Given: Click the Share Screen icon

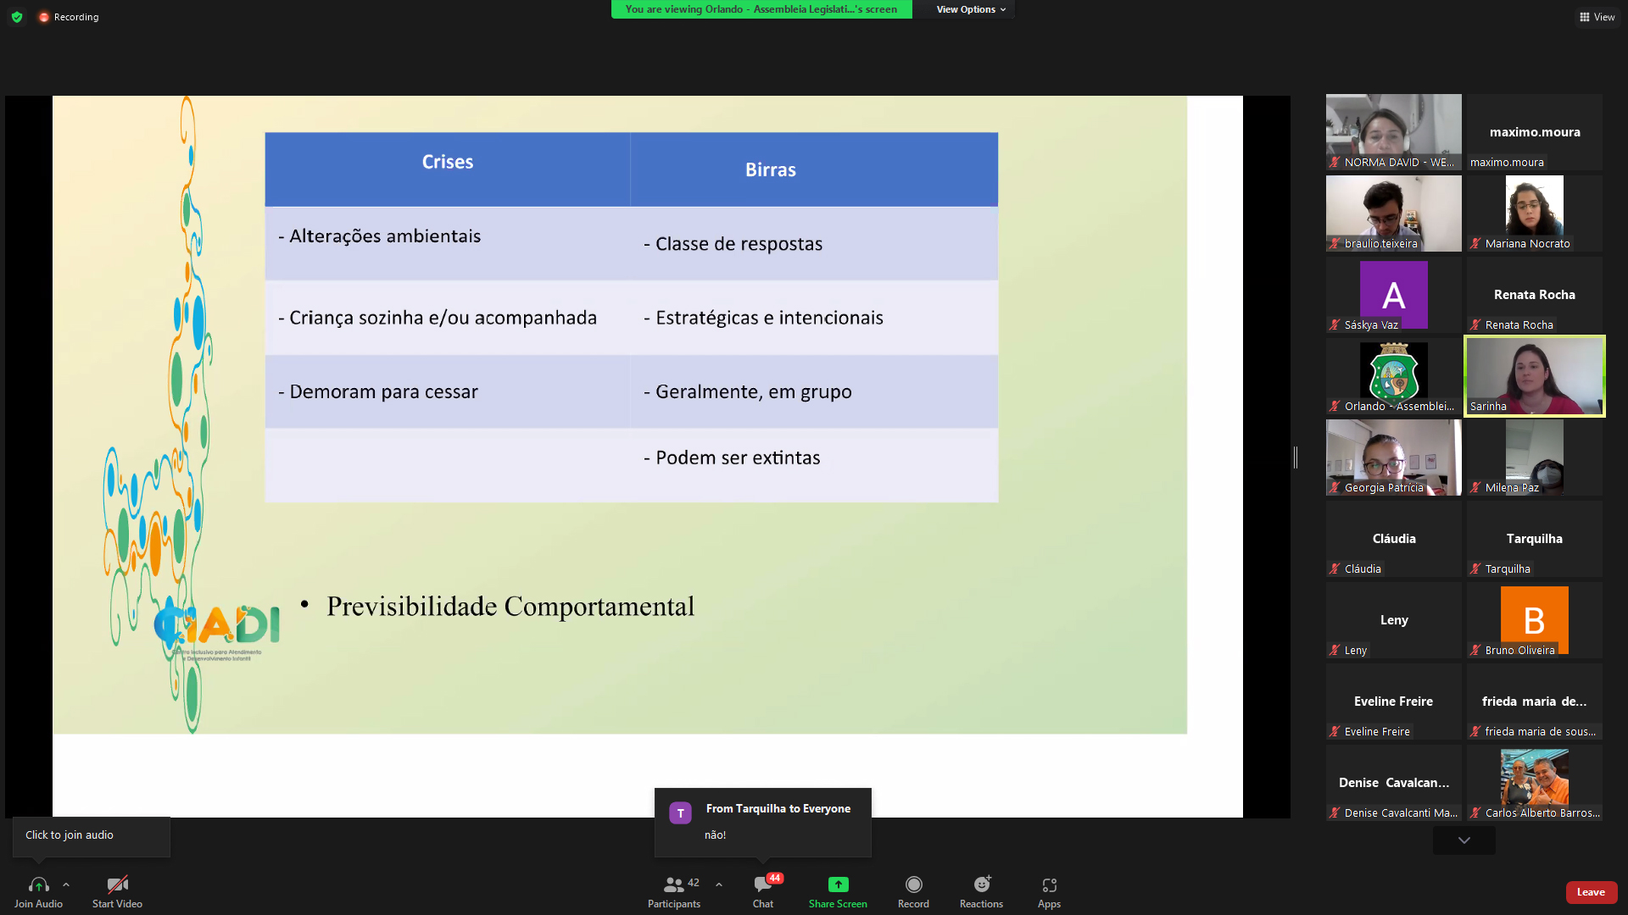Looking at the screenshot, I should (838, 884).
